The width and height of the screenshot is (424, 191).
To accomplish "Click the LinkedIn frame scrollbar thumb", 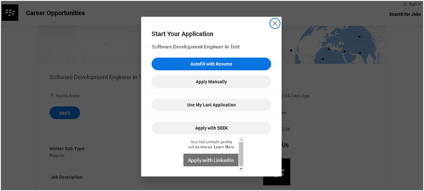I will (241, 154).
